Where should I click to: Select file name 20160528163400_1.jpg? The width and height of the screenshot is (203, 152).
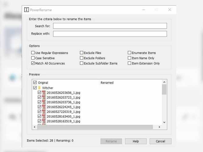pos(63,116)
